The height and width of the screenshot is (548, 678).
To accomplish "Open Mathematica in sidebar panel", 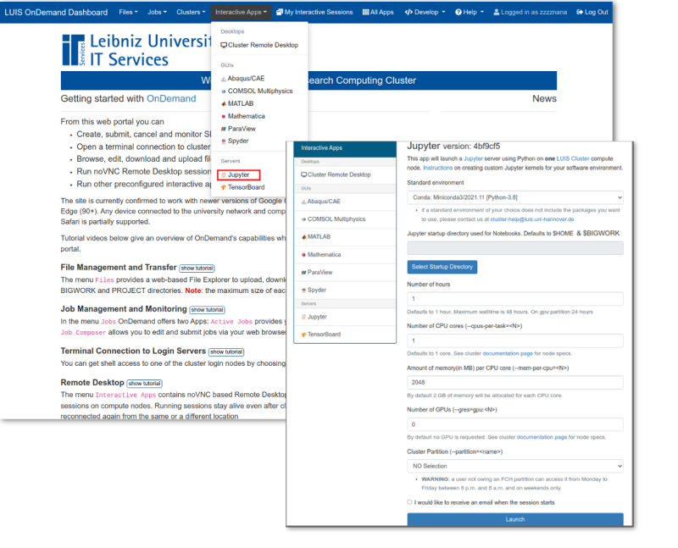I will 345,255.
